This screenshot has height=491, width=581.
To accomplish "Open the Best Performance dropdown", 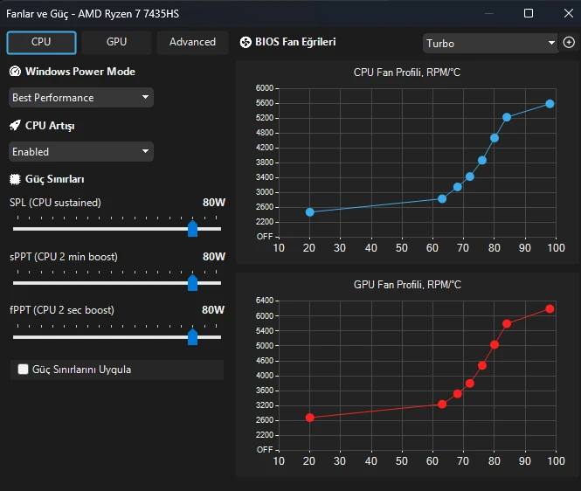I will (x=80, y=98).
